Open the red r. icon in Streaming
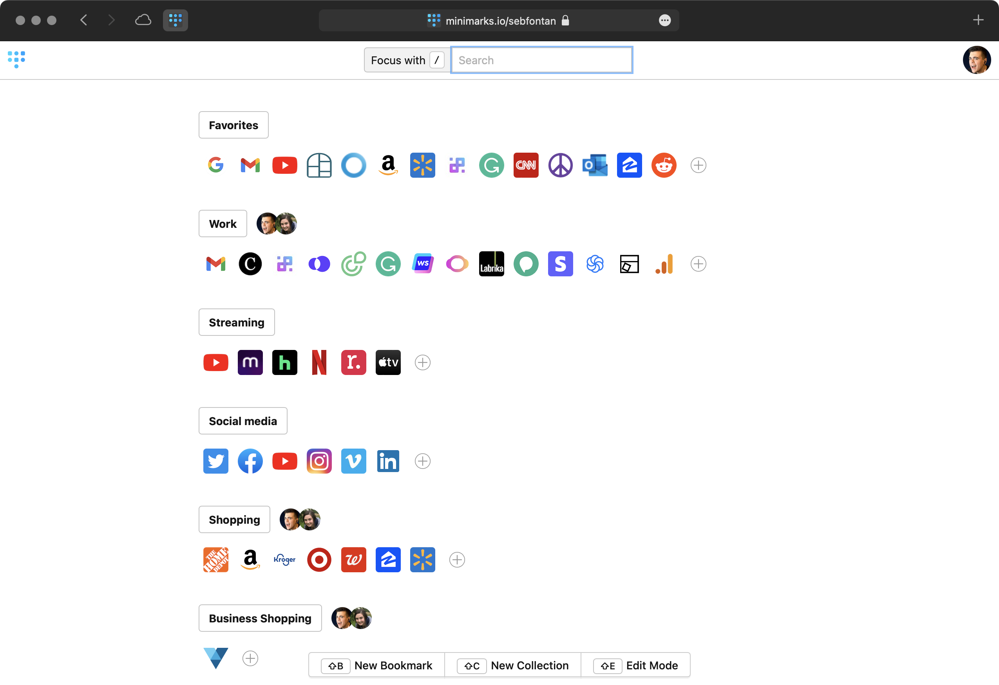999x685 pixels. 354,363
